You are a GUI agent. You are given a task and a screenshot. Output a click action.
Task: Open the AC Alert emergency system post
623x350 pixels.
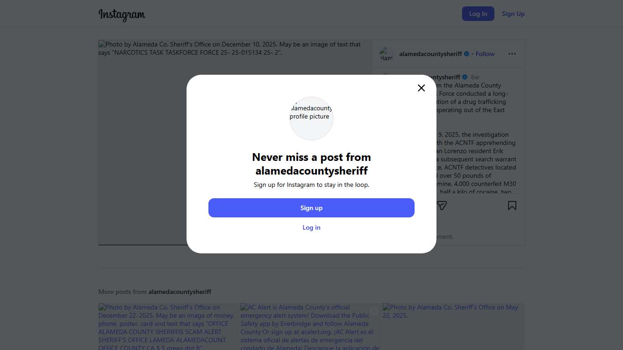pos(310,326)
